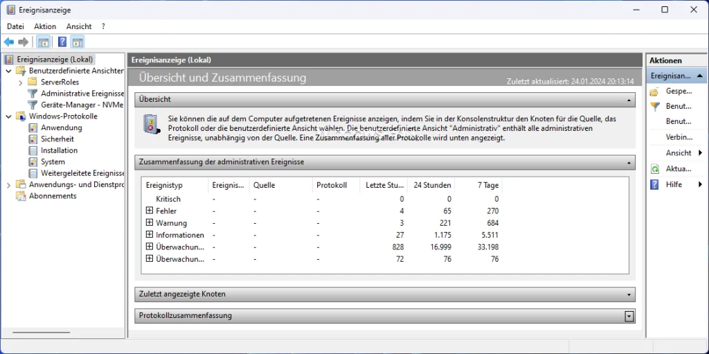Click the Back arrow toolbar icon

tap(8, 42)
